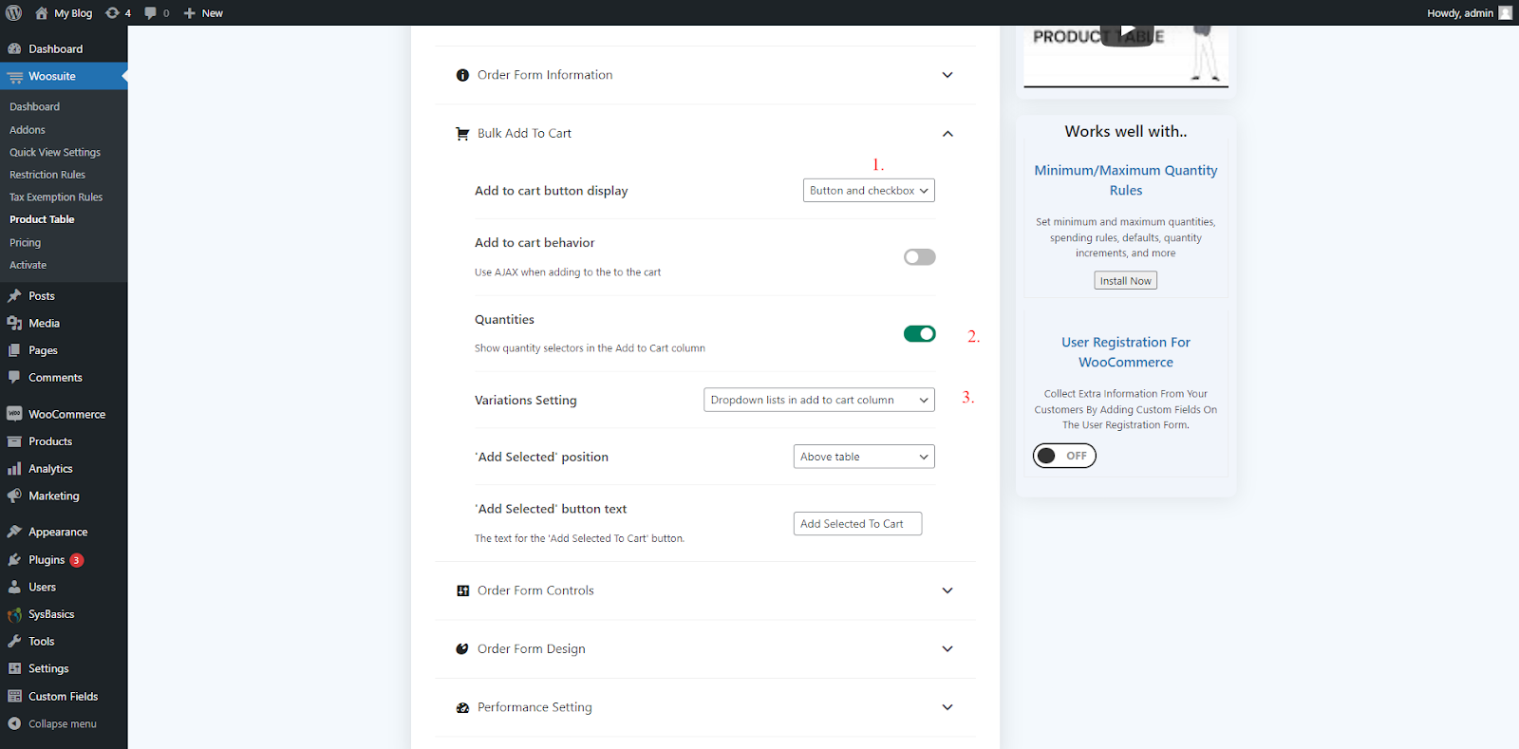The width and height of the screenshot is (1519, 749).
Task: Click the Performance Setting gauge icon
Action: pyautogui.click(x=462, y=708)
